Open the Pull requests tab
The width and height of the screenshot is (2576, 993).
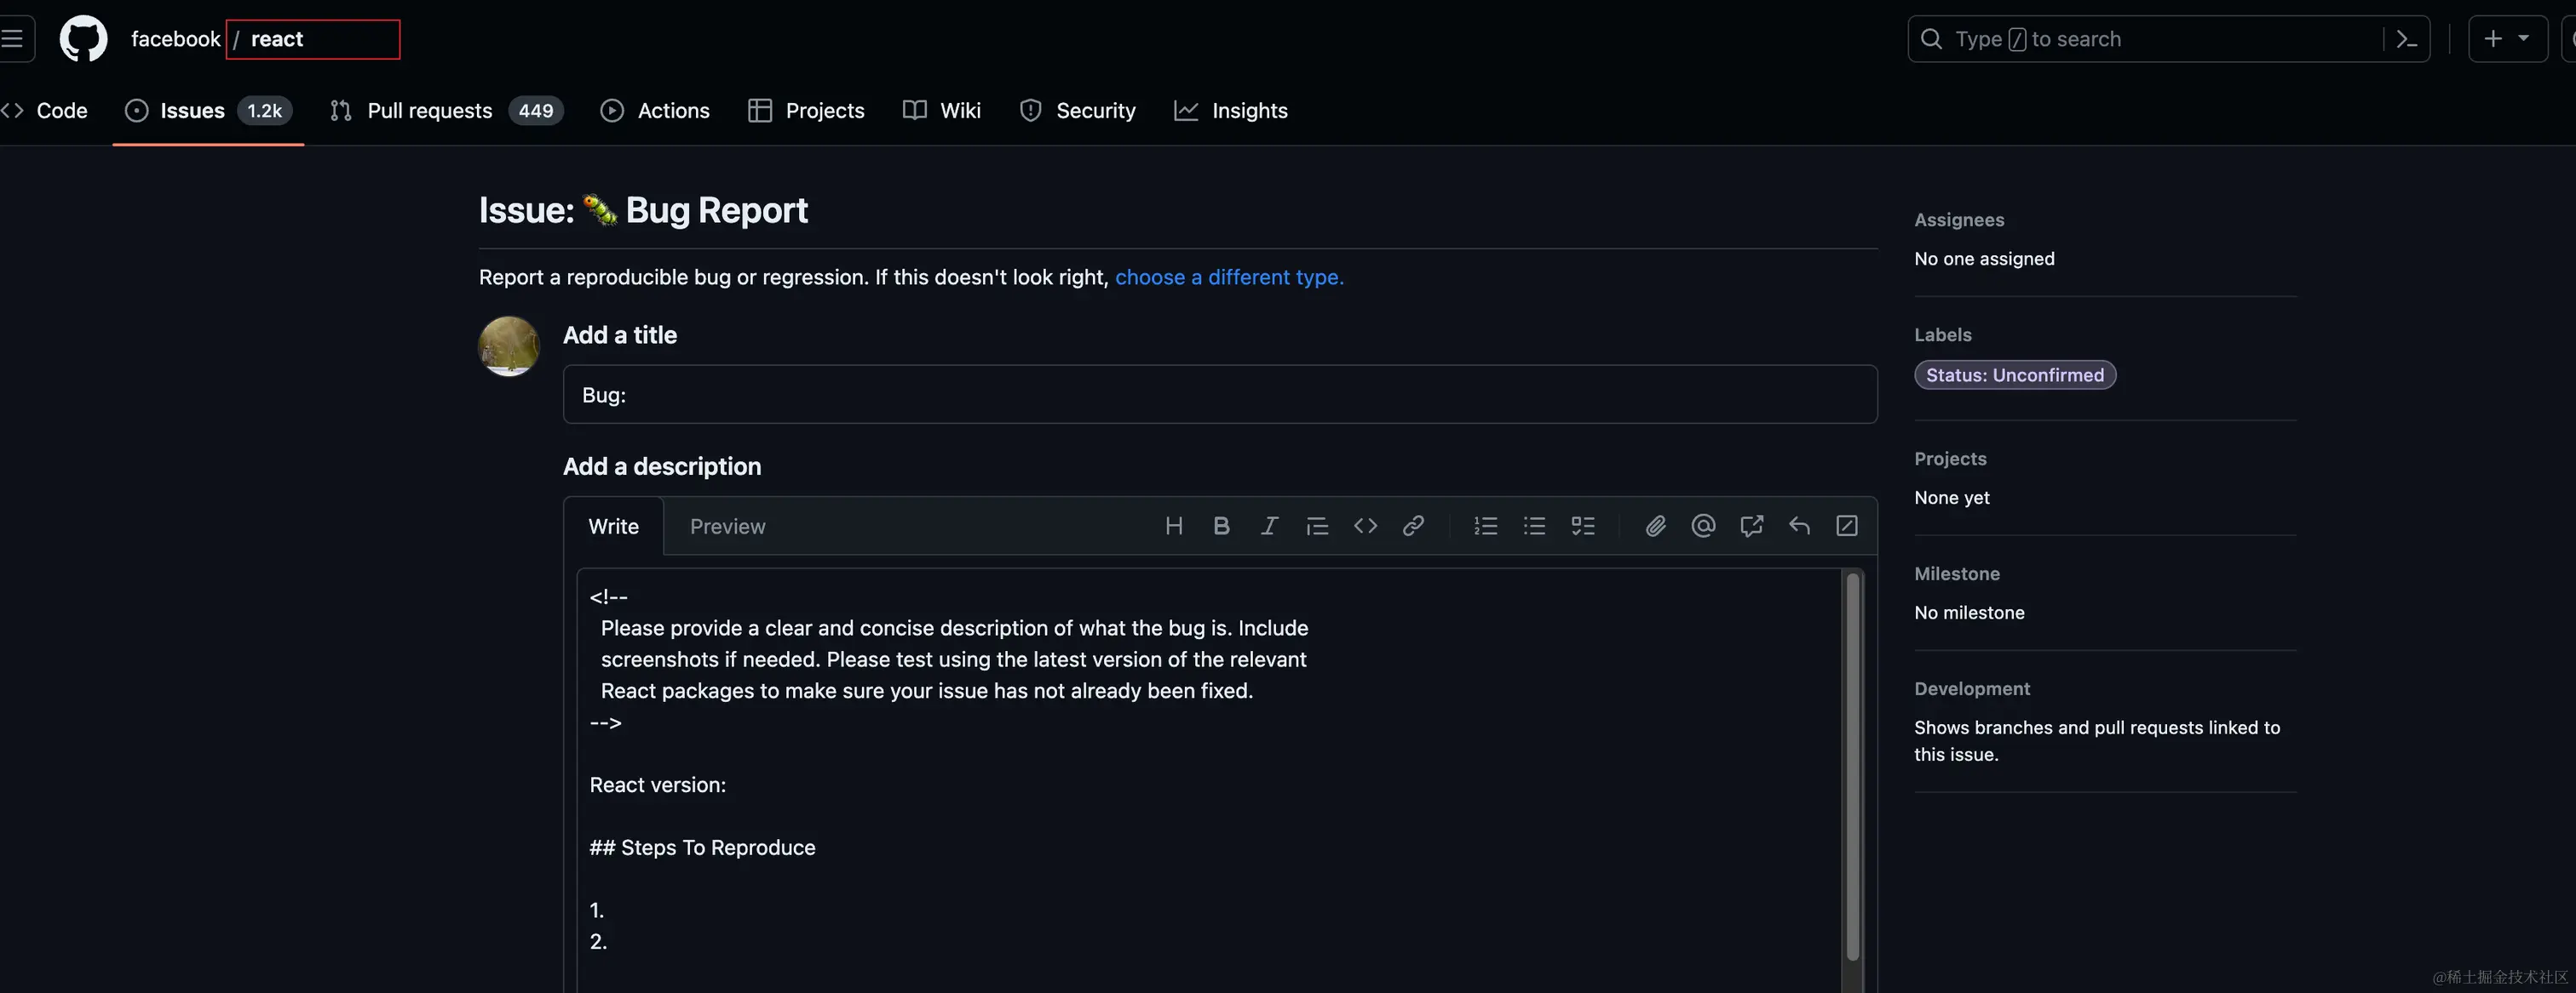pos(446,111)
